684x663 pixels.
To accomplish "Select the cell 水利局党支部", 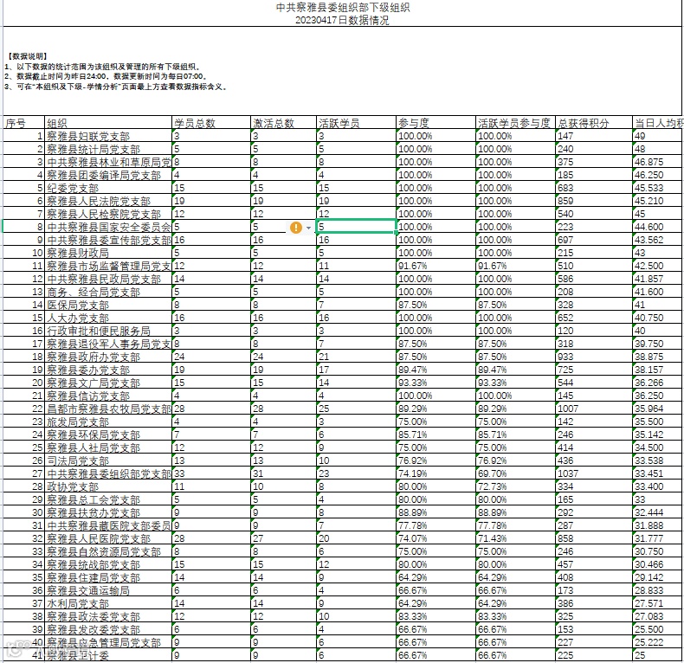I will (x=108, y=603).
